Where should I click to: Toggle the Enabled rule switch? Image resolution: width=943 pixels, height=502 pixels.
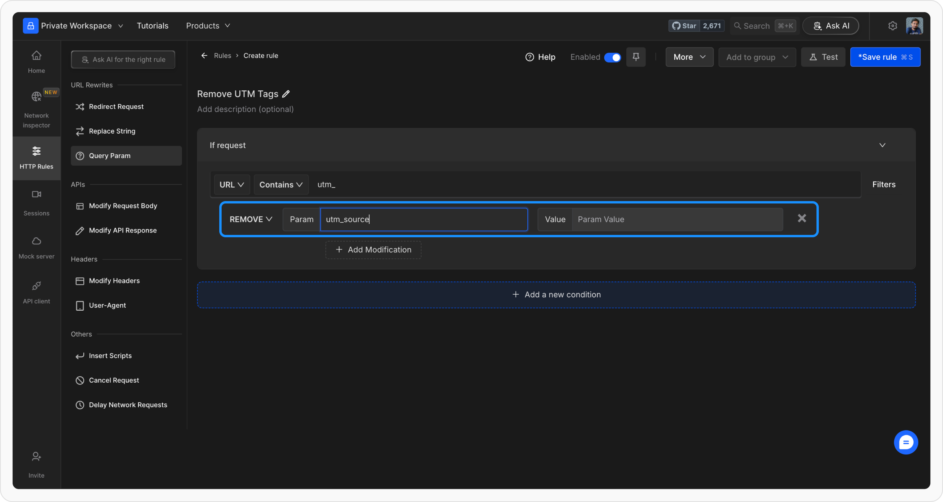click(612, 57)
